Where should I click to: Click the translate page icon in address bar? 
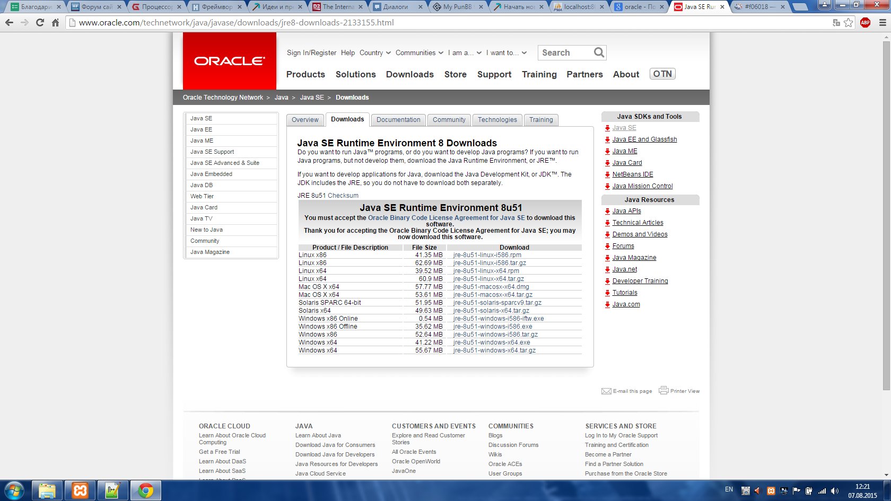pyautogui.click(x=836, y=23)
